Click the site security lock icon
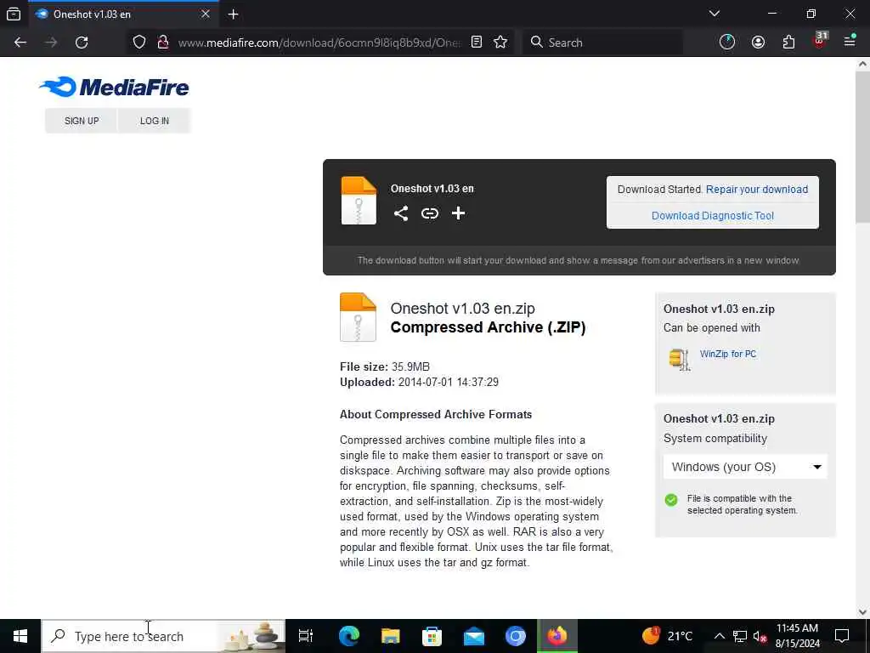The height and width of the screenshot is (653, 870). pos(163,43)
